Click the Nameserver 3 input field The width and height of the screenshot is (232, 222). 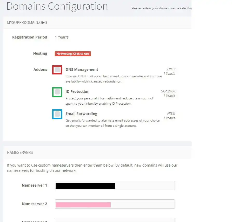(114, 220)
